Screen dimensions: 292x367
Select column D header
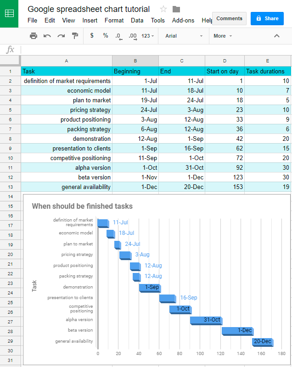point(225,61)
